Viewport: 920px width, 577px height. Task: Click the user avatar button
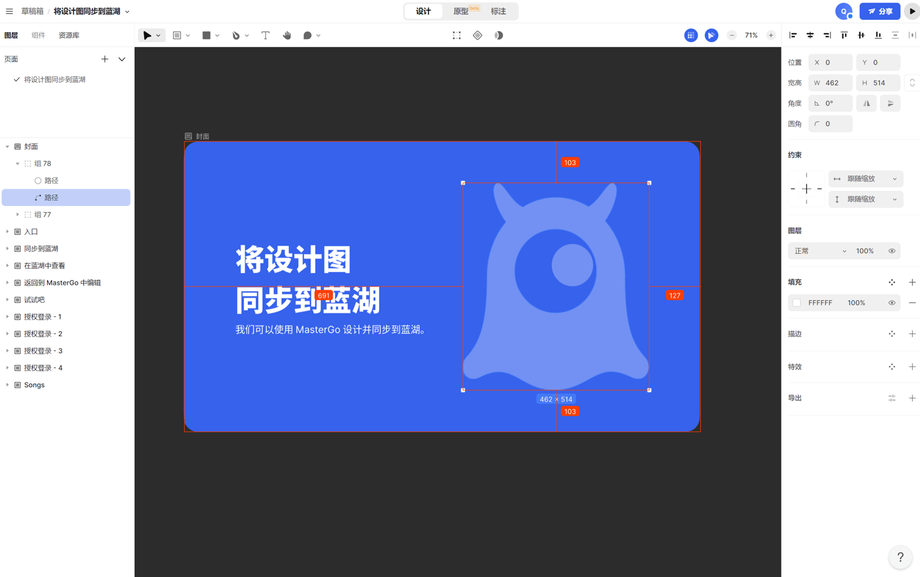coord(844,11)
